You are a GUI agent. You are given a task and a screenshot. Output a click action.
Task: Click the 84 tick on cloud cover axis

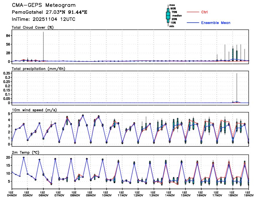tap(8, 36)
